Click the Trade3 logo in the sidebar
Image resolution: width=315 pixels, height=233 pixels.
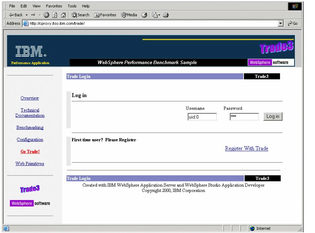30,189
